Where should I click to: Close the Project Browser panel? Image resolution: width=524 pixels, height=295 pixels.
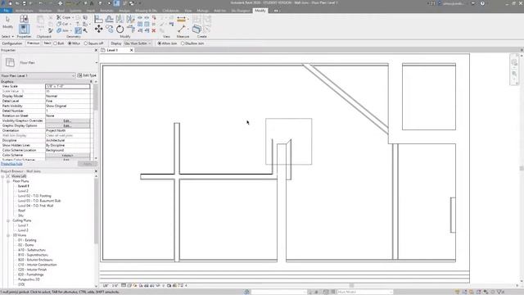point(97,171)
